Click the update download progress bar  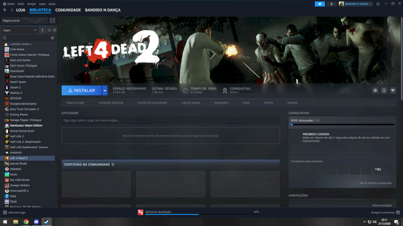pos(171,214)
